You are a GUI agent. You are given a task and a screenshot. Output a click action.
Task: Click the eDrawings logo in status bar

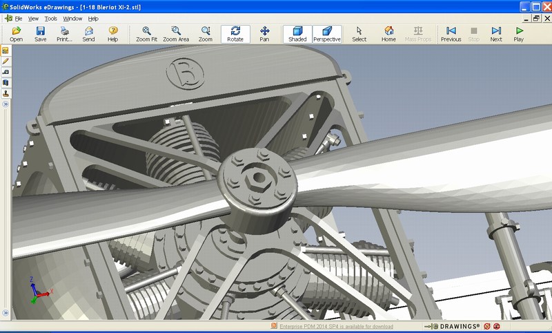(453, 326)
